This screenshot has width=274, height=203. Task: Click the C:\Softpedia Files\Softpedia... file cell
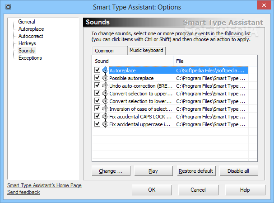tap(211, 71)
